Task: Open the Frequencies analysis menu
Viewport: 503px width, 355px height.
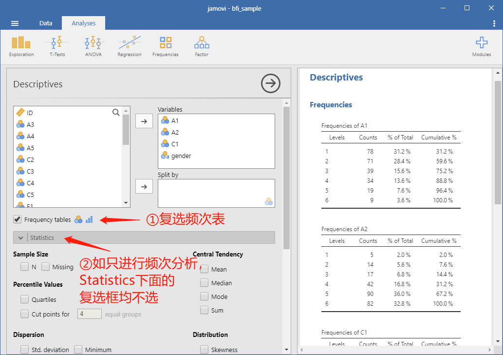Action: pyautogui.click(x=166, y=47)
